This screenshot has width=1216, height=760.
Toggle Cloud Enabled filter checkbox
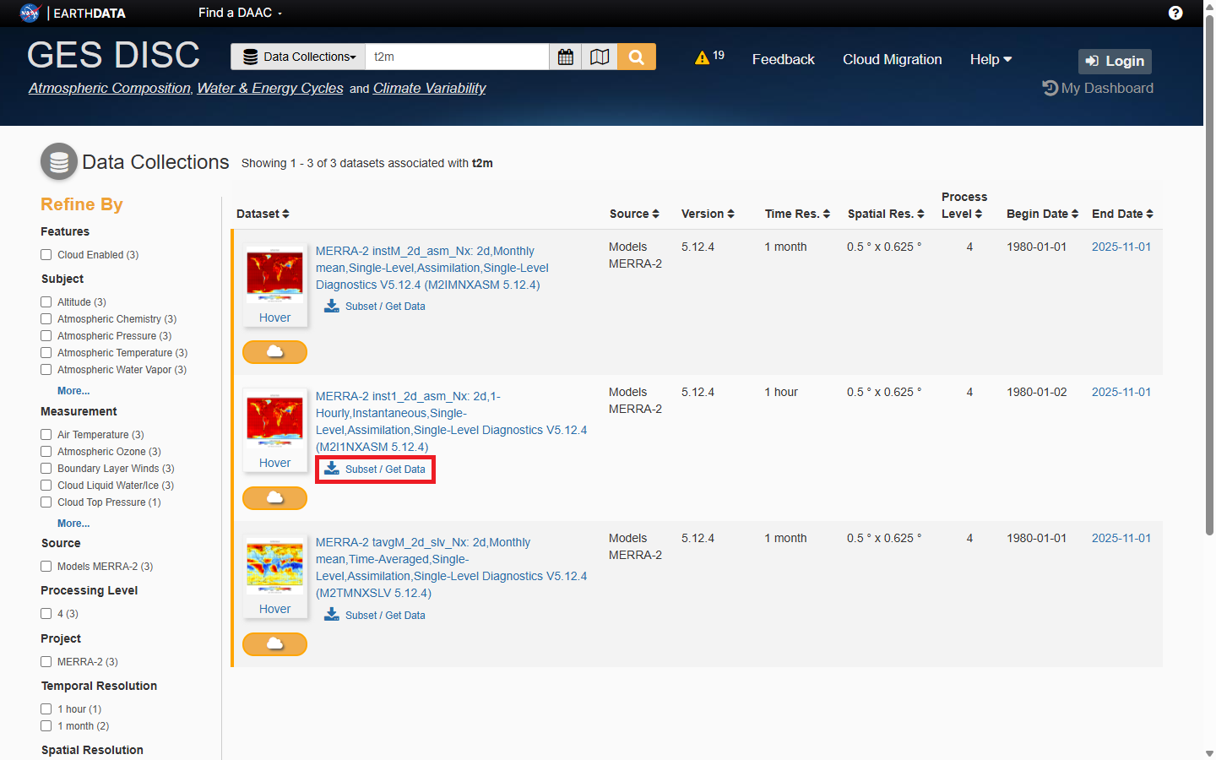(46, 254)
